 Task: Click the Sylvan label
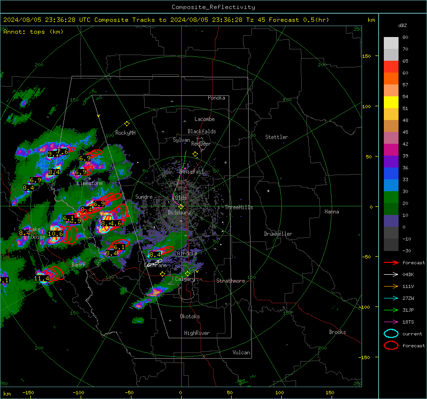click(x=181, y=140)
